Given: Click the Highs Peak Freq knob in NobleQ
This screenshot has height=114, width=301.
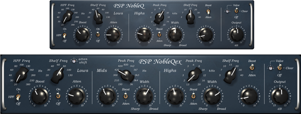Looking at the screenshot, I should pos(159,17).
